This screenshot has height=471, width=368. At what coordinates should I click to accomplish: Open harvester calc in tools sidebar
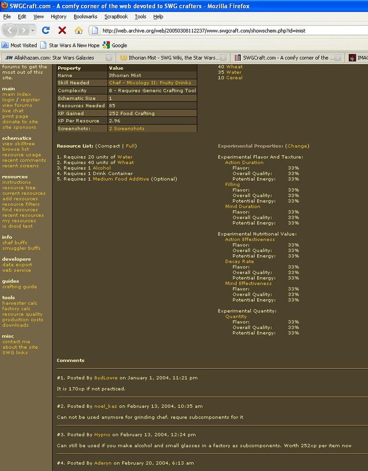[19, 304]
